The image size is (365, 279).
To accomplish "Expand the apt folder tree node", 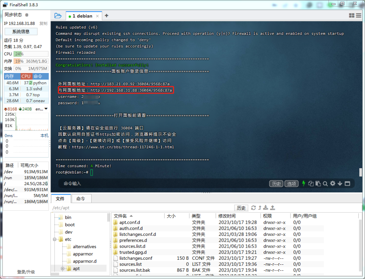I will pos(62,269).
